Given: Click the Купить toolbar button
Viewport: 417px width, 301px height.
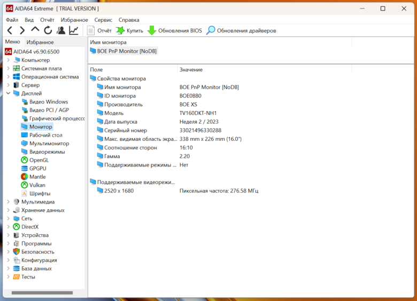Looking at the screenshot, I should coord(129,30).
